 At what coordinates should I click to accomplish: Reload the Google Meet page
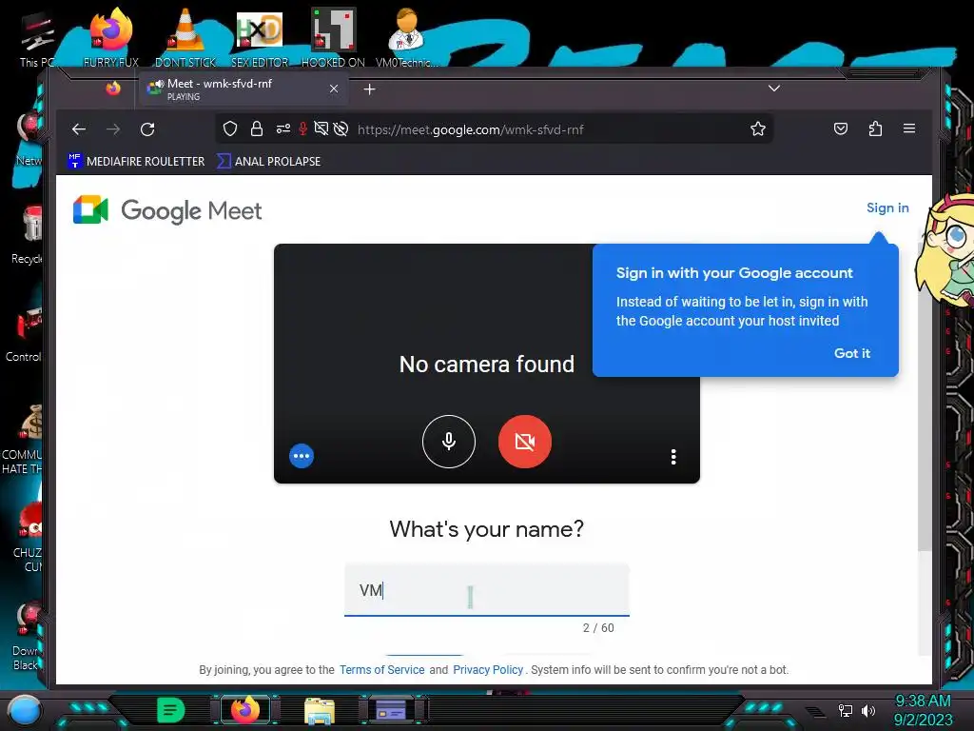pyautogui.click(x=147, y=129)
